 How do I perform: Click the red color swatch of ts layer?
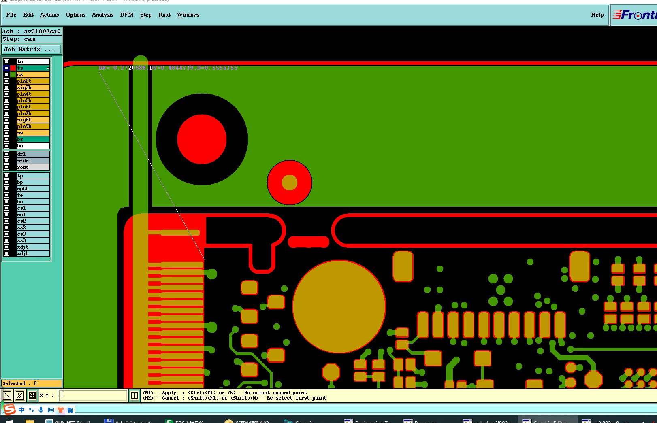pos(13,68)
